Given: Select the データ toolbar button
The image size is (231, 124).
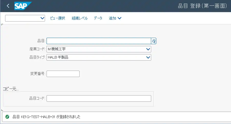Looking at the screenshot, I should click(x=98, y=18).
